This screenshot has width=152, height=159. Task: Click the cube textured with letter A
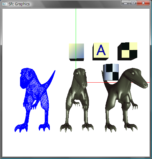[x=101, y=52]
